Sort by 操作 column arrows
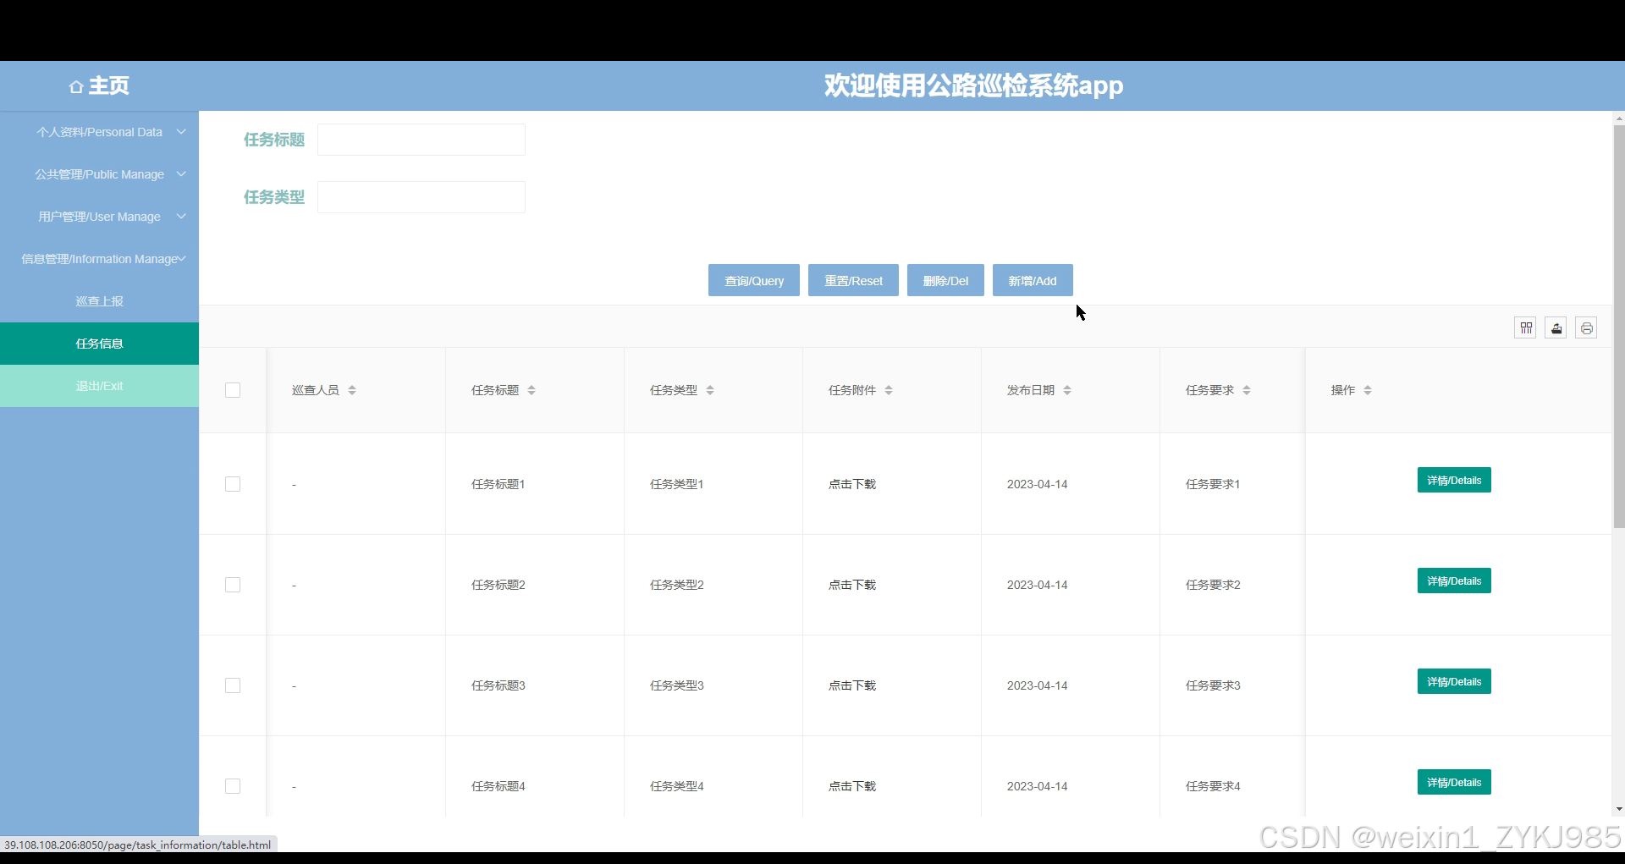 [x=1368, y=390]
